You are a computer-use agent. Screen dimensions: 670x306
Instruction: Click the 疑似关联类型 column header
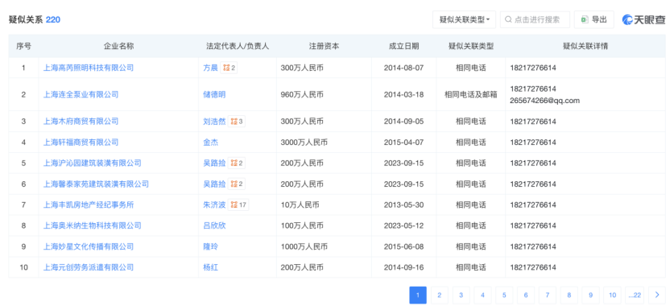tap(471, 46)
